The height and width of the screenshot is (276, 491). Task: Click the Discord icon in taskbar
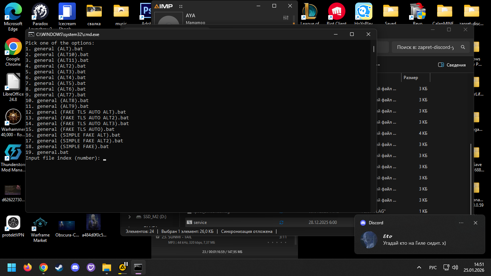[x=75, y=267]
